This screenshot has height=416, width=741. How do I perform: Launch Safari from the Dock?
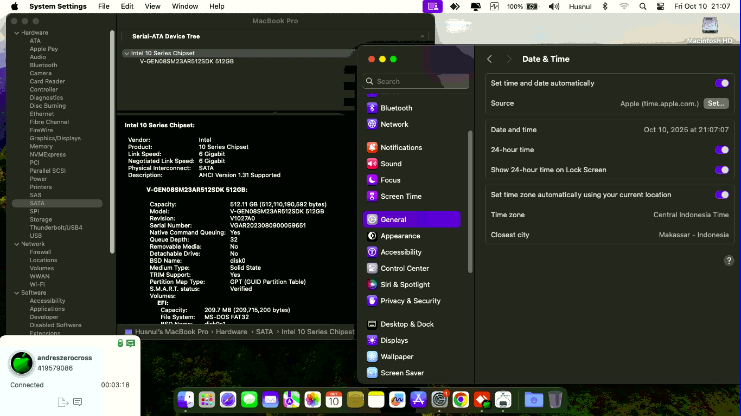[228, 400]
